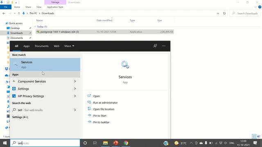Switch to the All search tab
262x147 pixels.
(16, 46)
